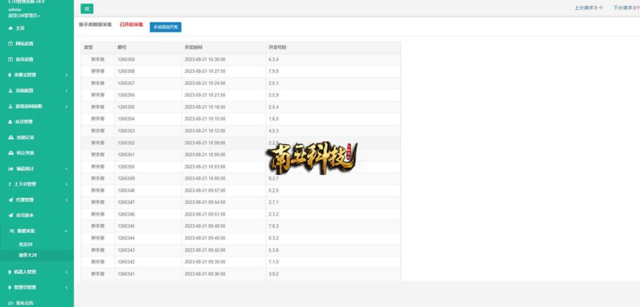Click the icon next to 网站设置
Viewport: 640px width, 307px height.
pos(11,44)
